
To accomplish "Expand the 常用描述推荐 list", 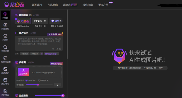I will point(51,54).
